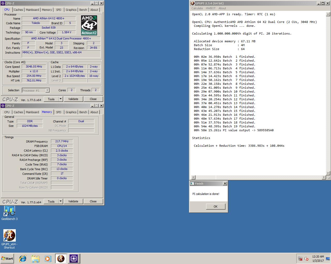This screenshot has height=264, width=331.
Task: Click the AMD Athlon 64 X2 logo
Action: click(x=89, y=25)
